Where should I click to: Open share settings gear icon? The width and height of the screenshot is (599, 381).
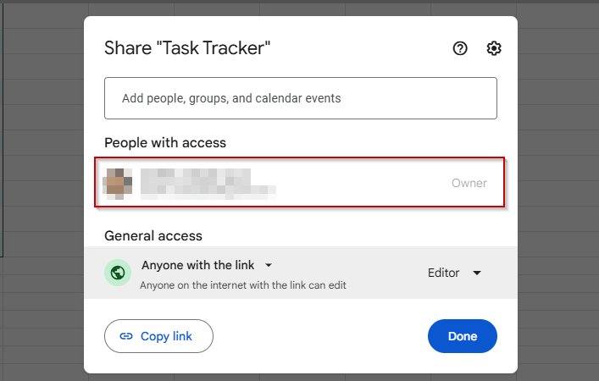coord(494,48)
